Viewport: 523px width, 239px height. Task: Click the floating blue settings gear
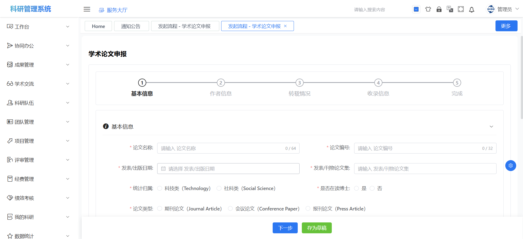tap(510, 166)
